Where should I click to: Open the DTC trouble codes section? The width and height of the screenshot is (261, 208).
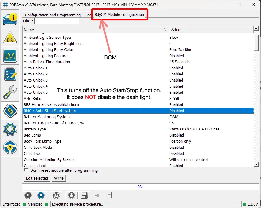pyautogui.click(x=10, y=38)
